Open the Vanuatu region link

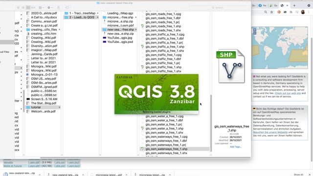pos(8,162)
